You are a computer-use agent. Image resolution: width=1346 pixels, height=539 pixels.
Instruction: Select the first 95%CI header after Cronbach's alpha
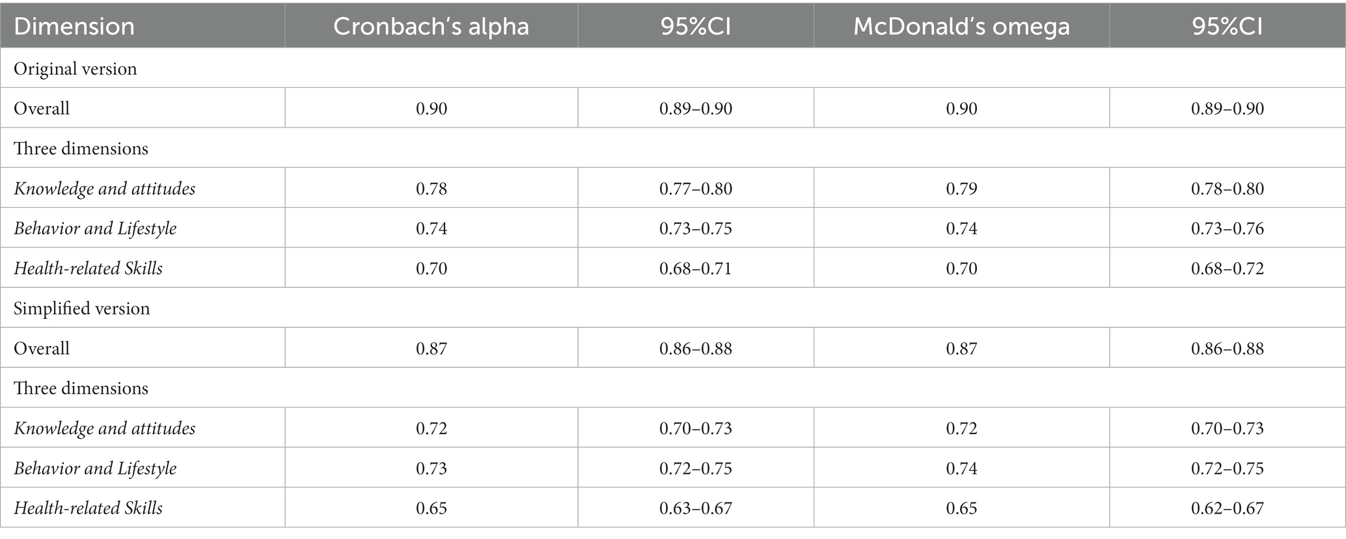(696, 27)
